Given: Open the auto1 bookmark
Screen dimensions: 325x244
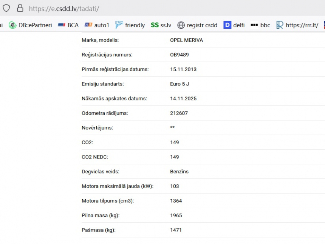Looking at the screenshot, I should point(97,25).
